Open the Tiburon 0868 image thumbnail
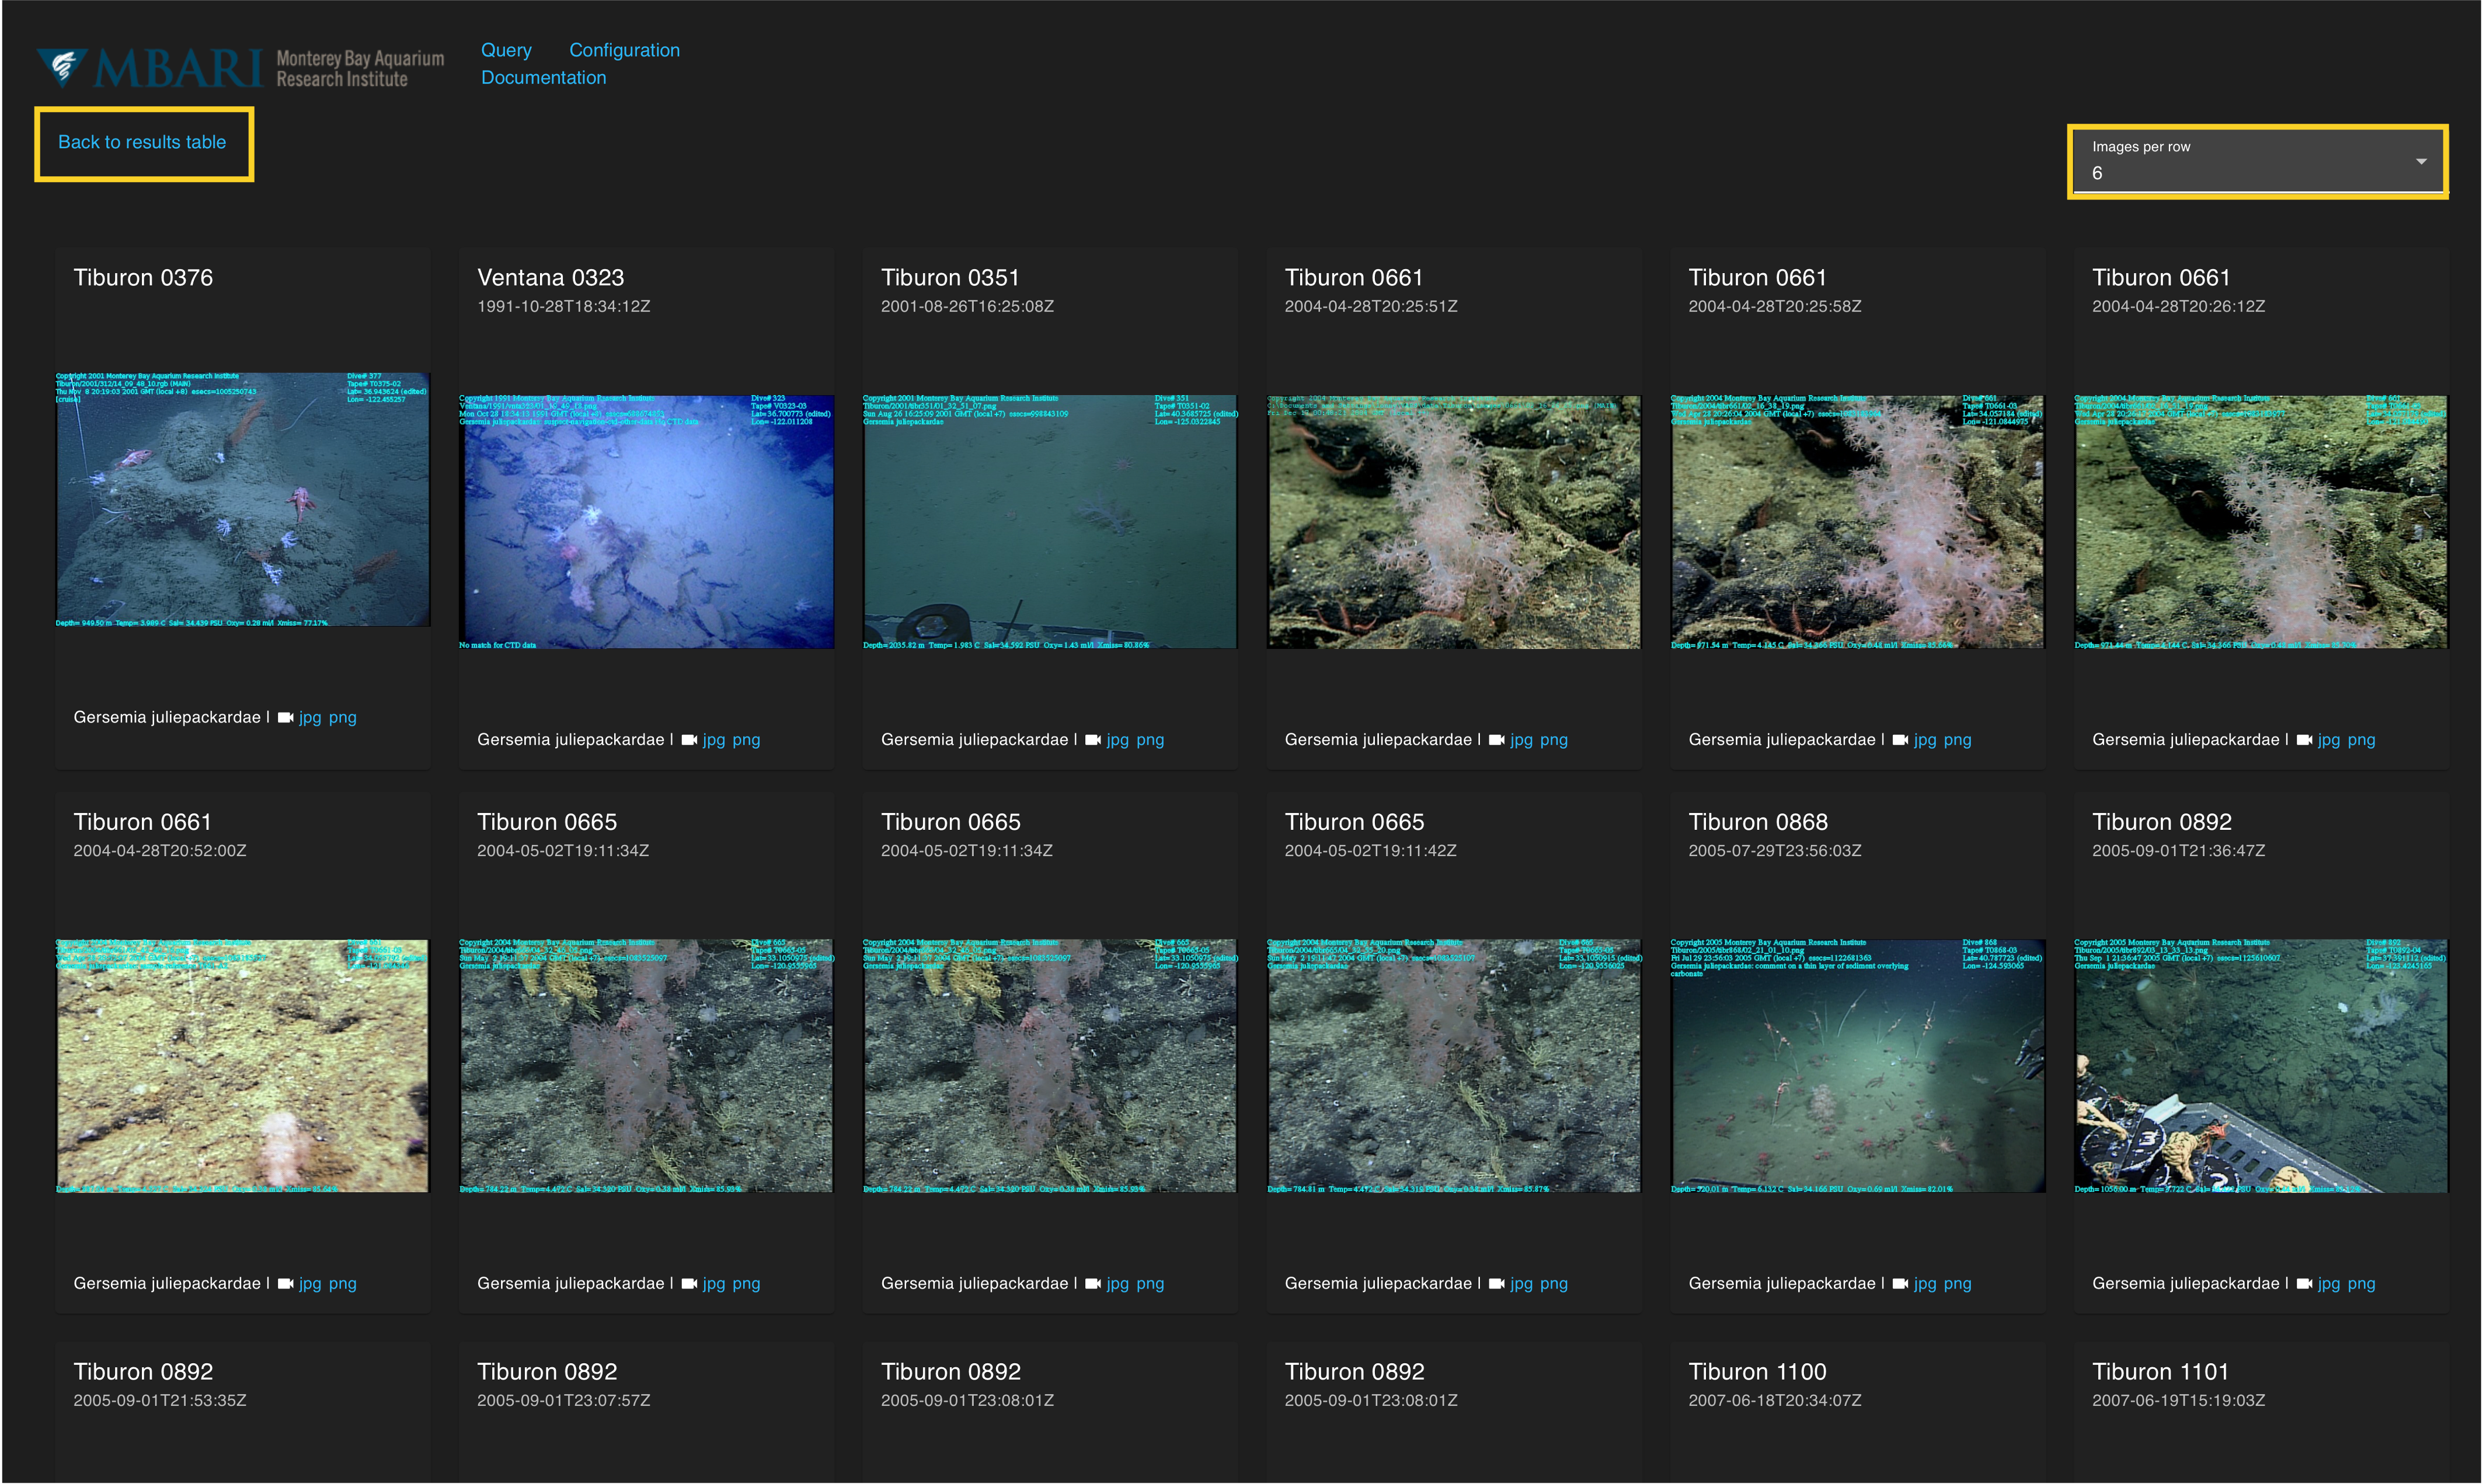Screen dimensions: 2483x1484 [x=1857, y=1065]
